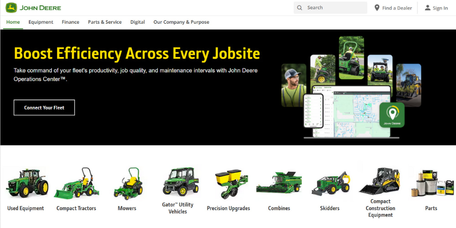
Task: Click the Sign In person icon
Action: [427, 8]
